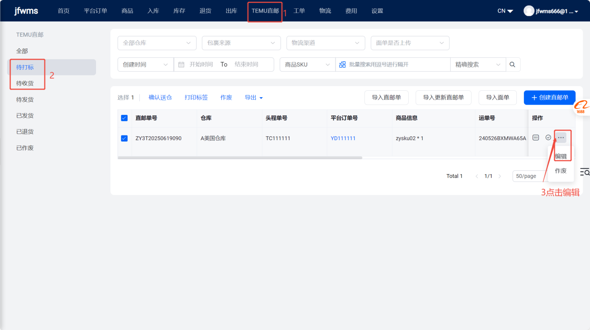Click order number ZY3T20250619090 cell
590x330 pixels.
158,138
